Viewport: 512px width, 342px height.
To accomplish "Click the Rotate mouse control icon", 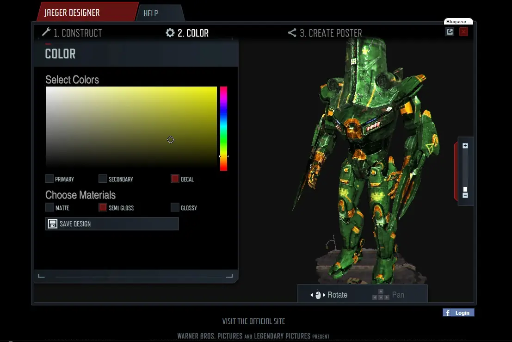I will point(318,295).
